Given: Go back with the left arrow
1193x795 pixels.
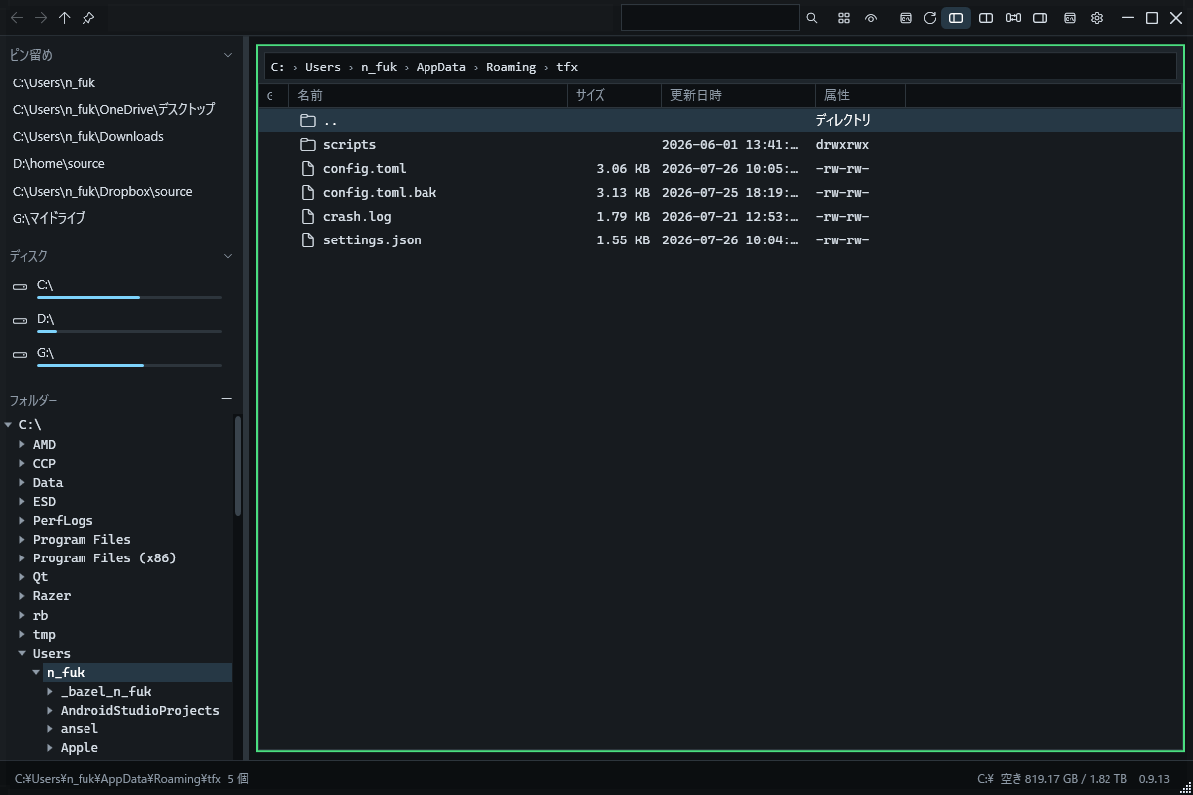Looking at the screenshot, I should [x=17, y=18].
